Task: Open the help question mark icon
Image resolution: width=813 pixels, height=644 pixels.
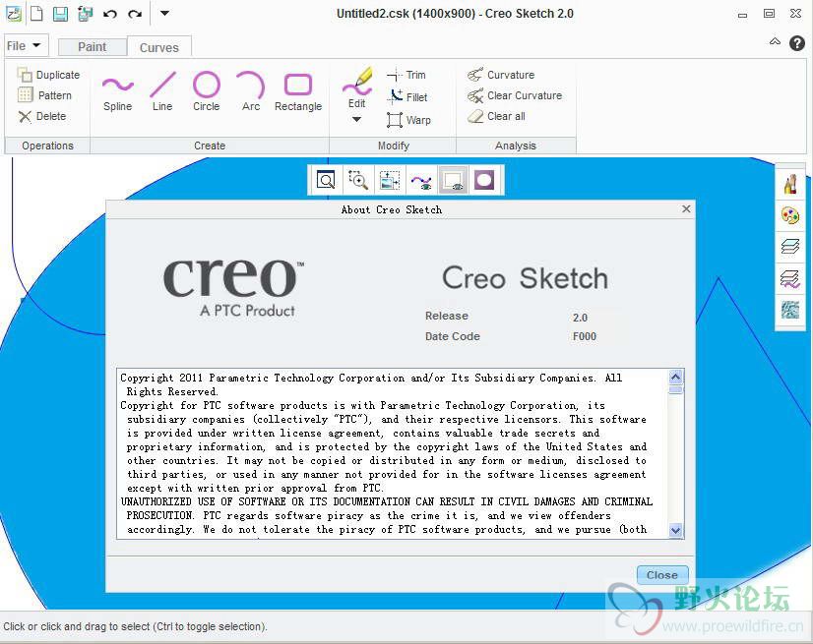Action: pyautogui.click(x=797, y=43)
